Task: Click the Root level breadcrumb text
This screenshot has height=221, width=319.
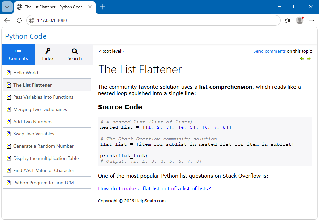Action: point(111,51)
